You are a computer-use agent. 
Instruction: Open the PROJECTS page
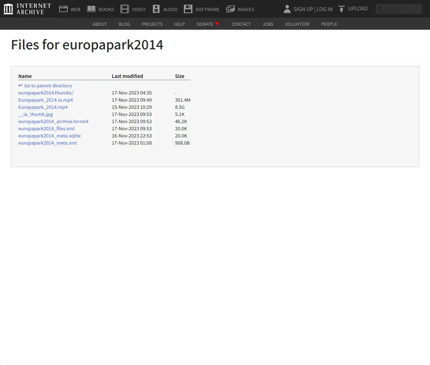pyautogui.click(x=152, y=24)
